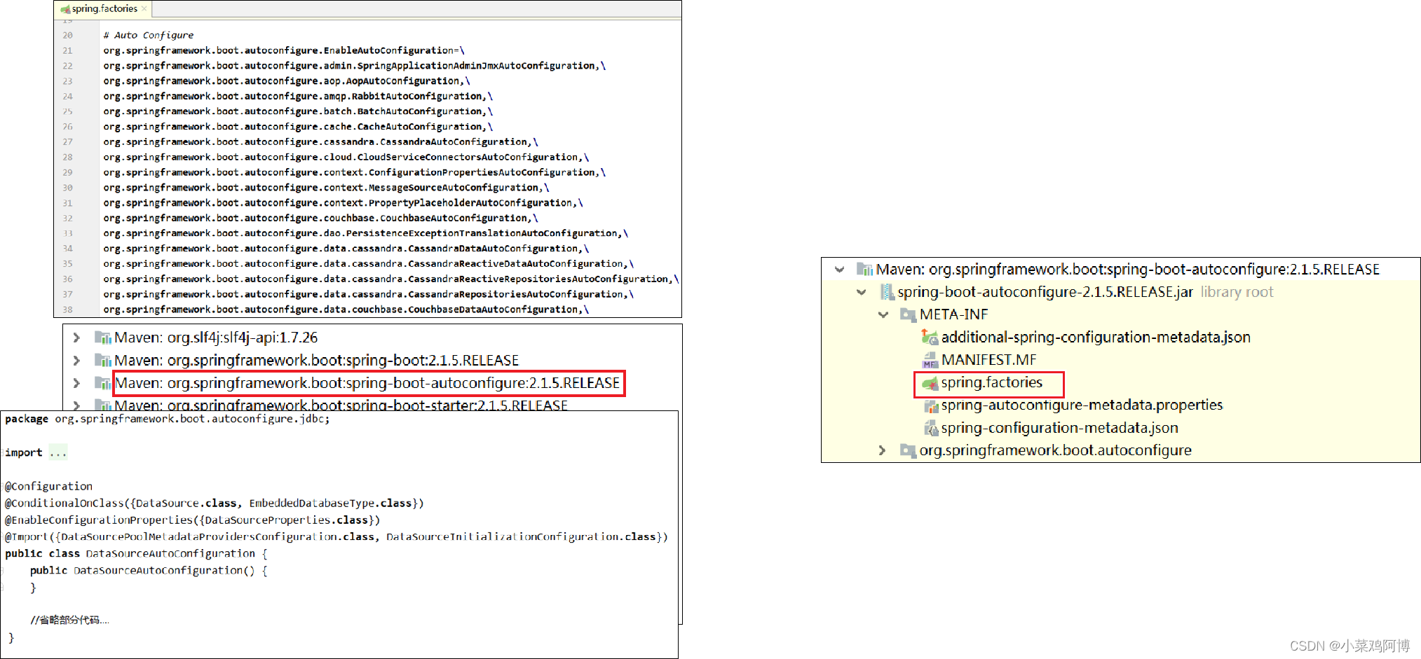Image resolution: width=1421 pixels, height=659 pixels.
Task: Open the MANIFEST.MF file
Action: click(988, 360)
